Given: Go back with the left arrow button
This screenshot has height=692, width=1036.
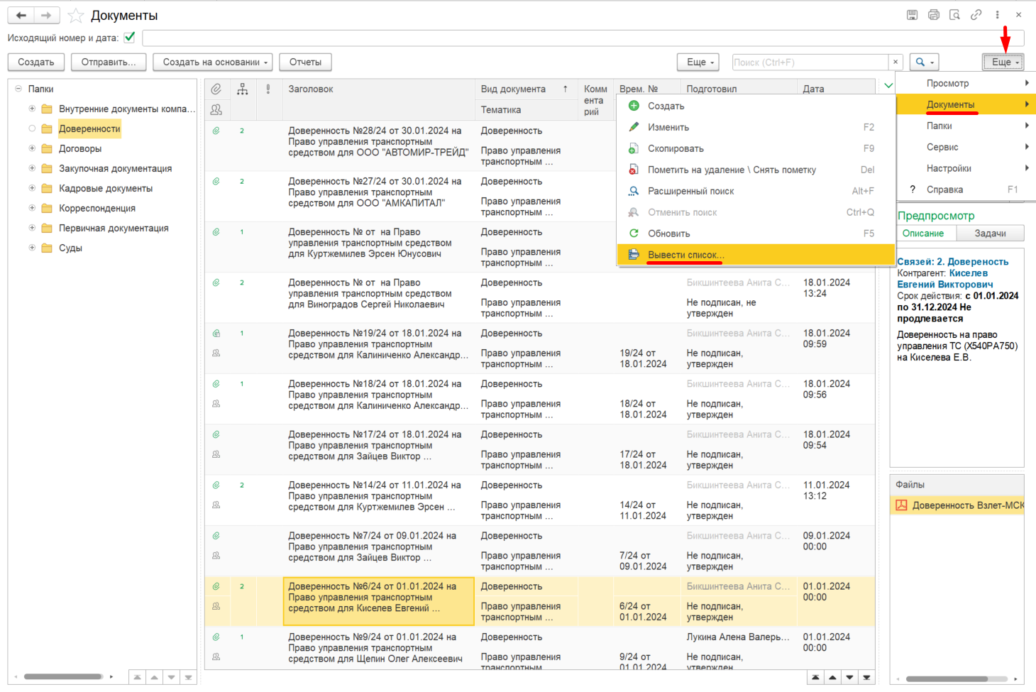Looking at the screenshot, I should pos(21,15).
